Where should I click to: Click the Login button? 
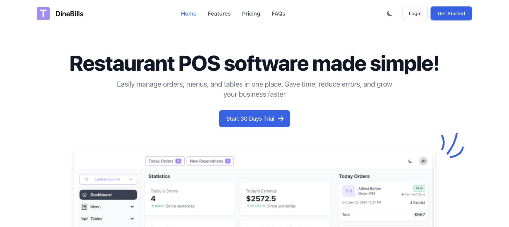(415, 14)
